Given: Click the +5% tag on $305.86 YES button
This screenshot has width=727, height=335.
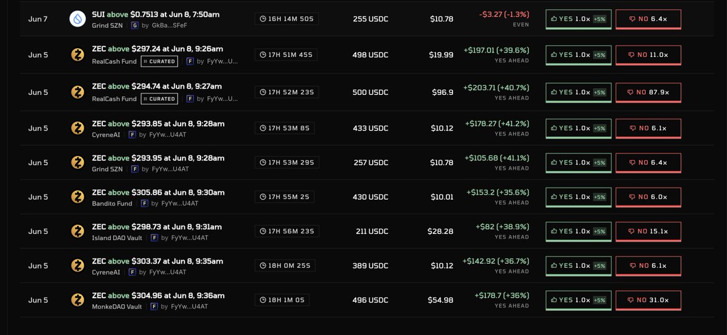Looking at the screenshot, I should [599, 197].
